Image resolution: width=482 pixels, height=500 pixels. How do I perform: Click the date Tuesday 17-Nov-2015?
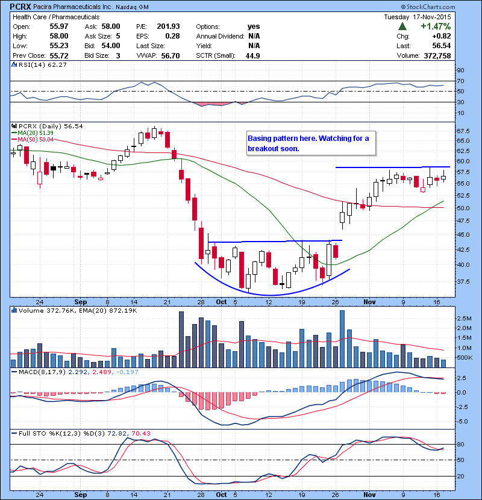pyautogui.click(x=418, y=17)
